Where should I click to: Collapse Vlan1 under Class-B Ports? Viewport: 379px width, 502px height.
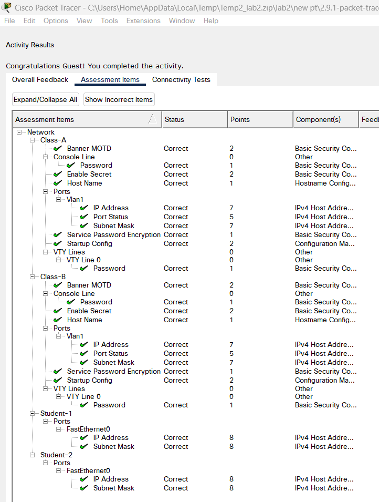coord(58,336)
